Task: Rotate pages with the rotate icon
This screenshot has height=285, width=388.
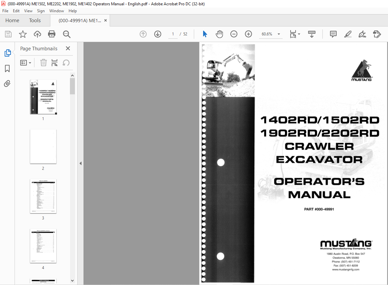Action: click(66, 63)
